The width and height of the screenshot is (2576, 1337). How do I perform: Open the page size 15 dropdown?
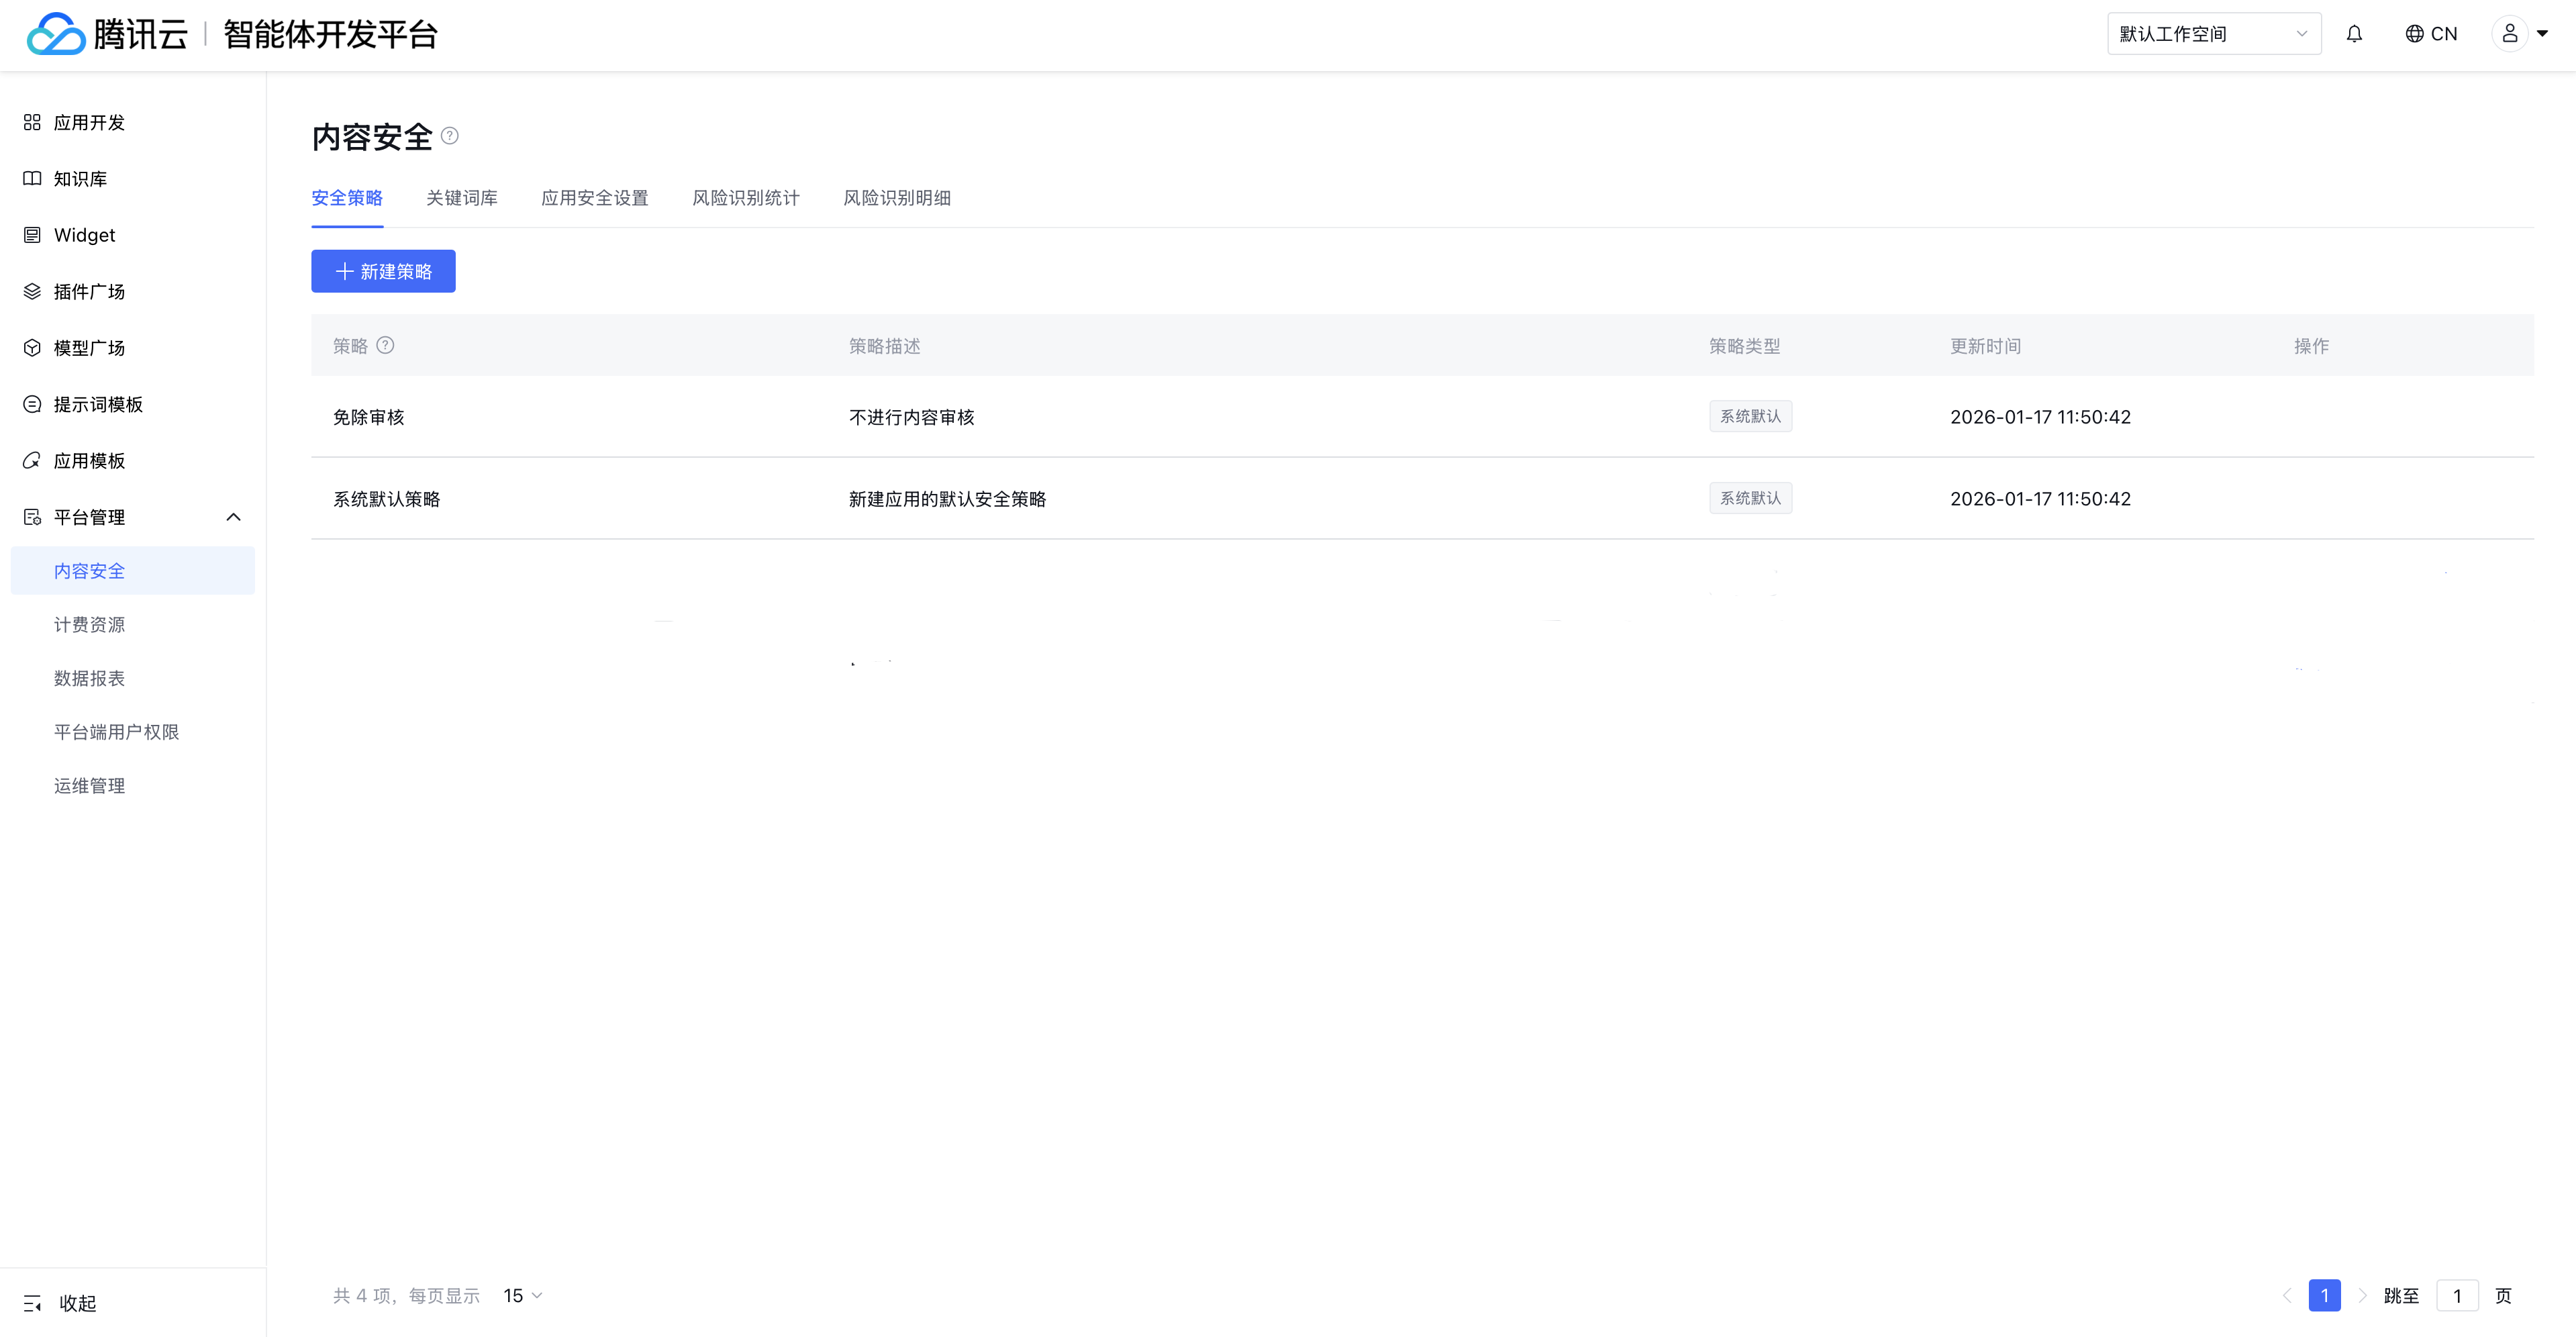(522, 1295)
